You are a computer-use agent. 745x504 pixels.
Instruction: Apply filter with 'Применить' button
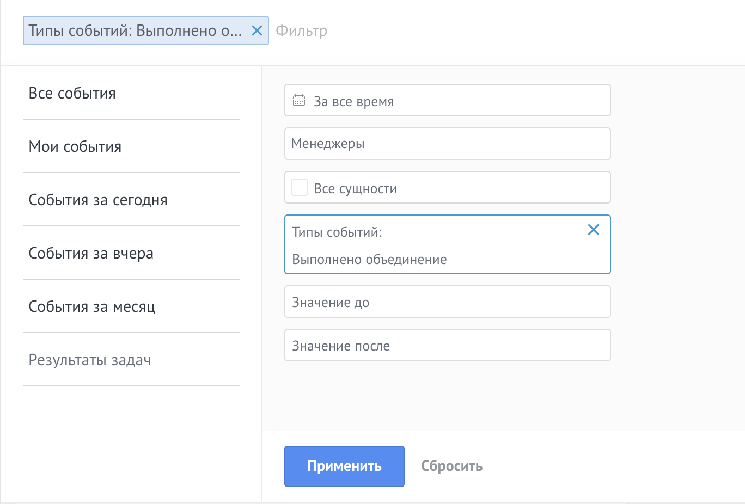(344, 466)
